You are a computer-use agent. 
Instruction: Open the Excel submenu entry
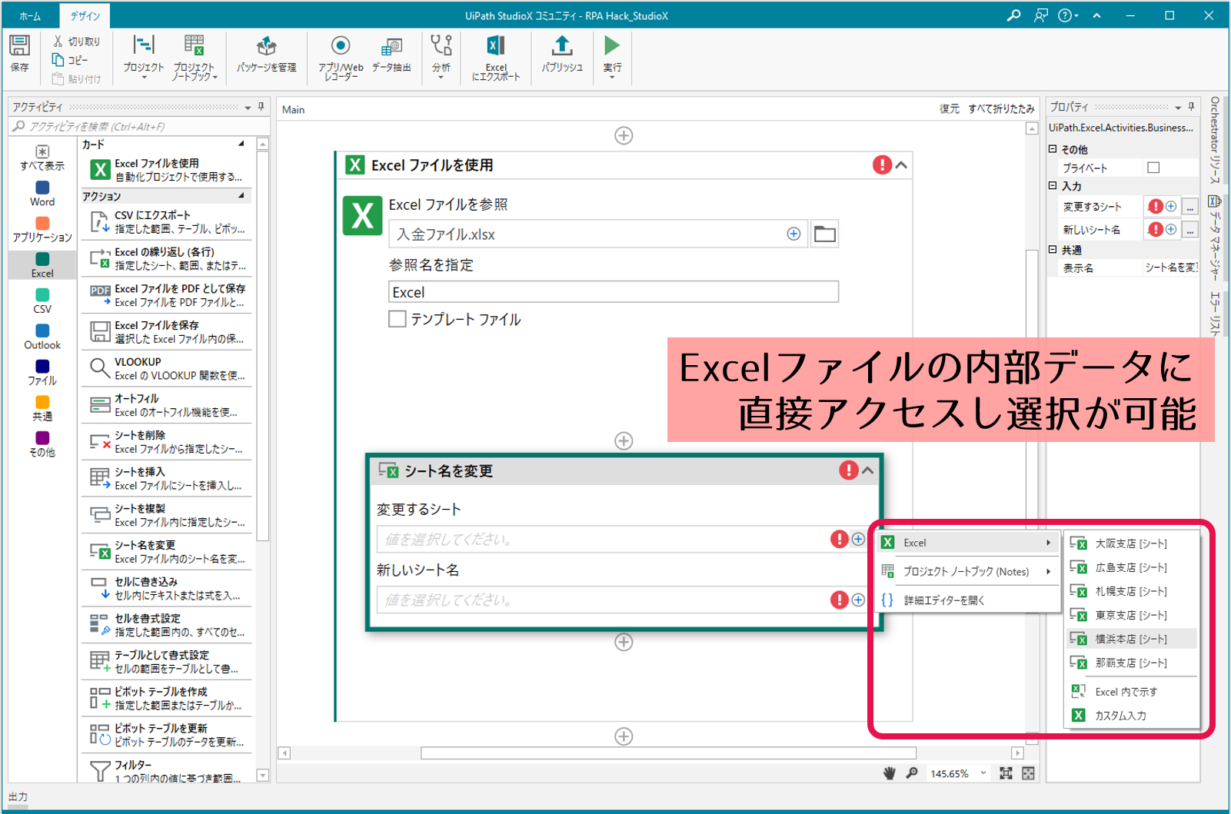(969, 543)
